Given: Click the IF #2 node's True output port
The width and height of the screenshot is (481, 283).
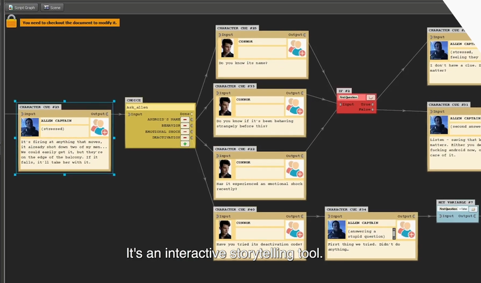Looking at the screenshot, I should pyautogui.click(x=373, y=104).
